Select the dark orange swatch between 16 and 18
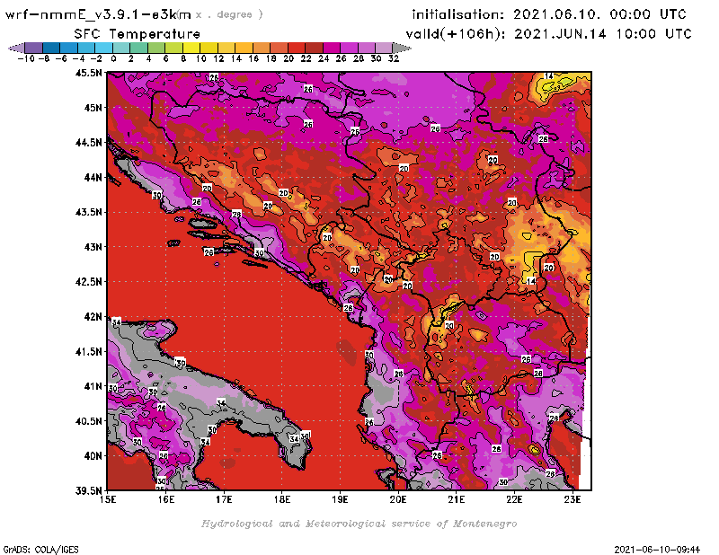 262,48
